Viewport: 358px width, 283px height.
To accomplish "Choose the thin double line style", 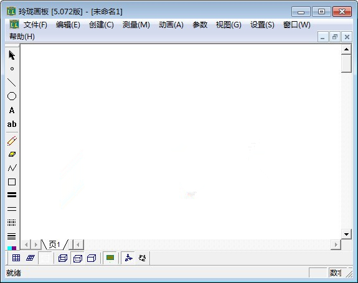I will tap(12, 208).
